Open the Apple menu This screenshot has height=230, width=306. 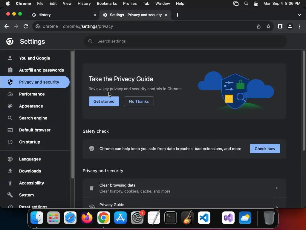point(8,4)
